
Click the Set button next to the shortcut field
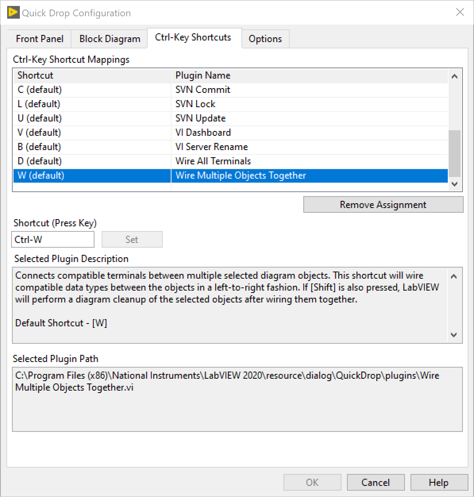132,239
